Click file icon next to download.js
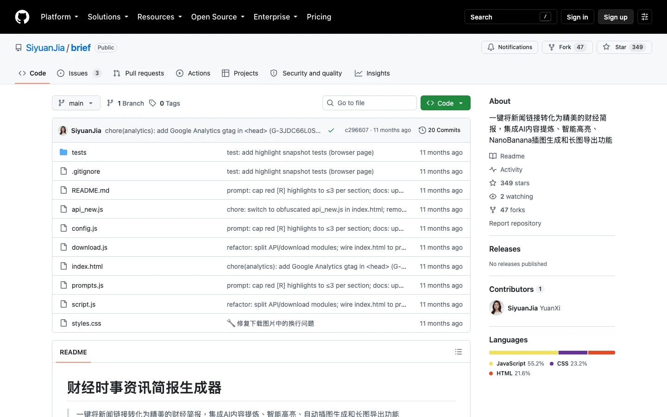The height and width of the screenshot is (417, 667). click(63, 247)
